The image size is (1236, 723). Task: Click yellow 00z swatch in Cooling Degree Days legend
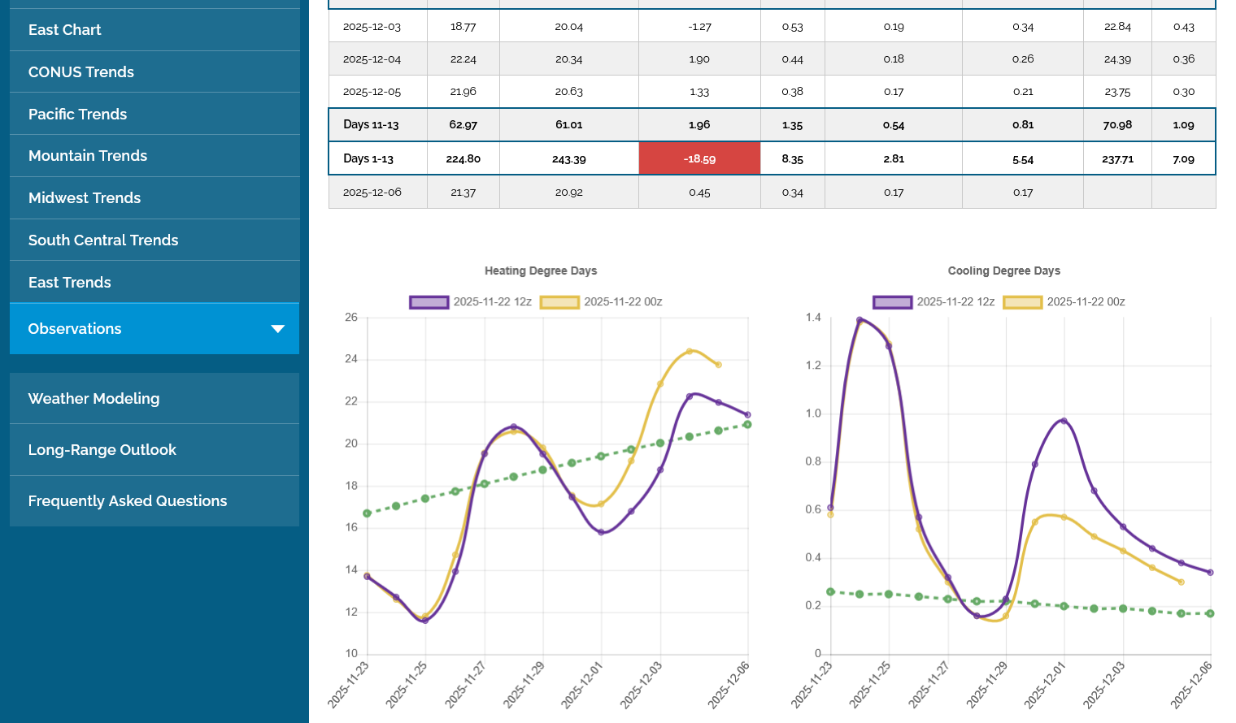tap(1022, 302)
